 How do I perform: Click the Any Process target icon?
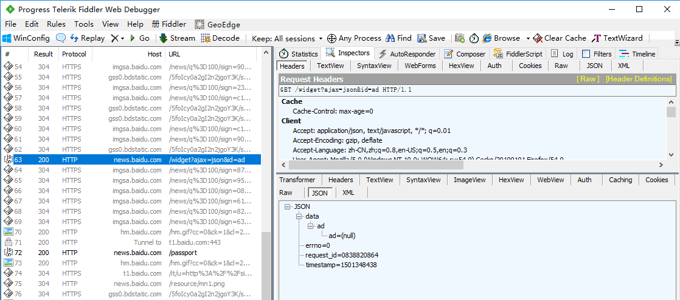(x=331, y=38)
